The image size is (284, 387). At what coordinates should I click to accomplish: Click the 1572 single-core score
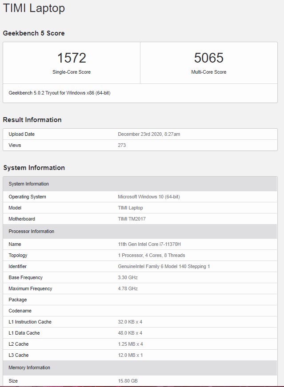(72, 58)
